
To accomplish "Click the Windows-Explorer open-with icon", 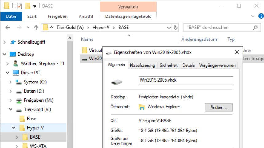I will tap(142, 107).
